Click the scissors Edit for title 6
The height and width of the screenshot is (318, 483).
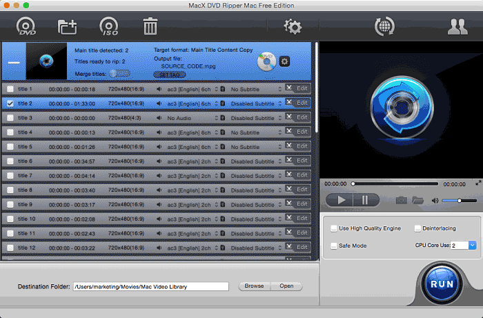click(x=297, y=161)
